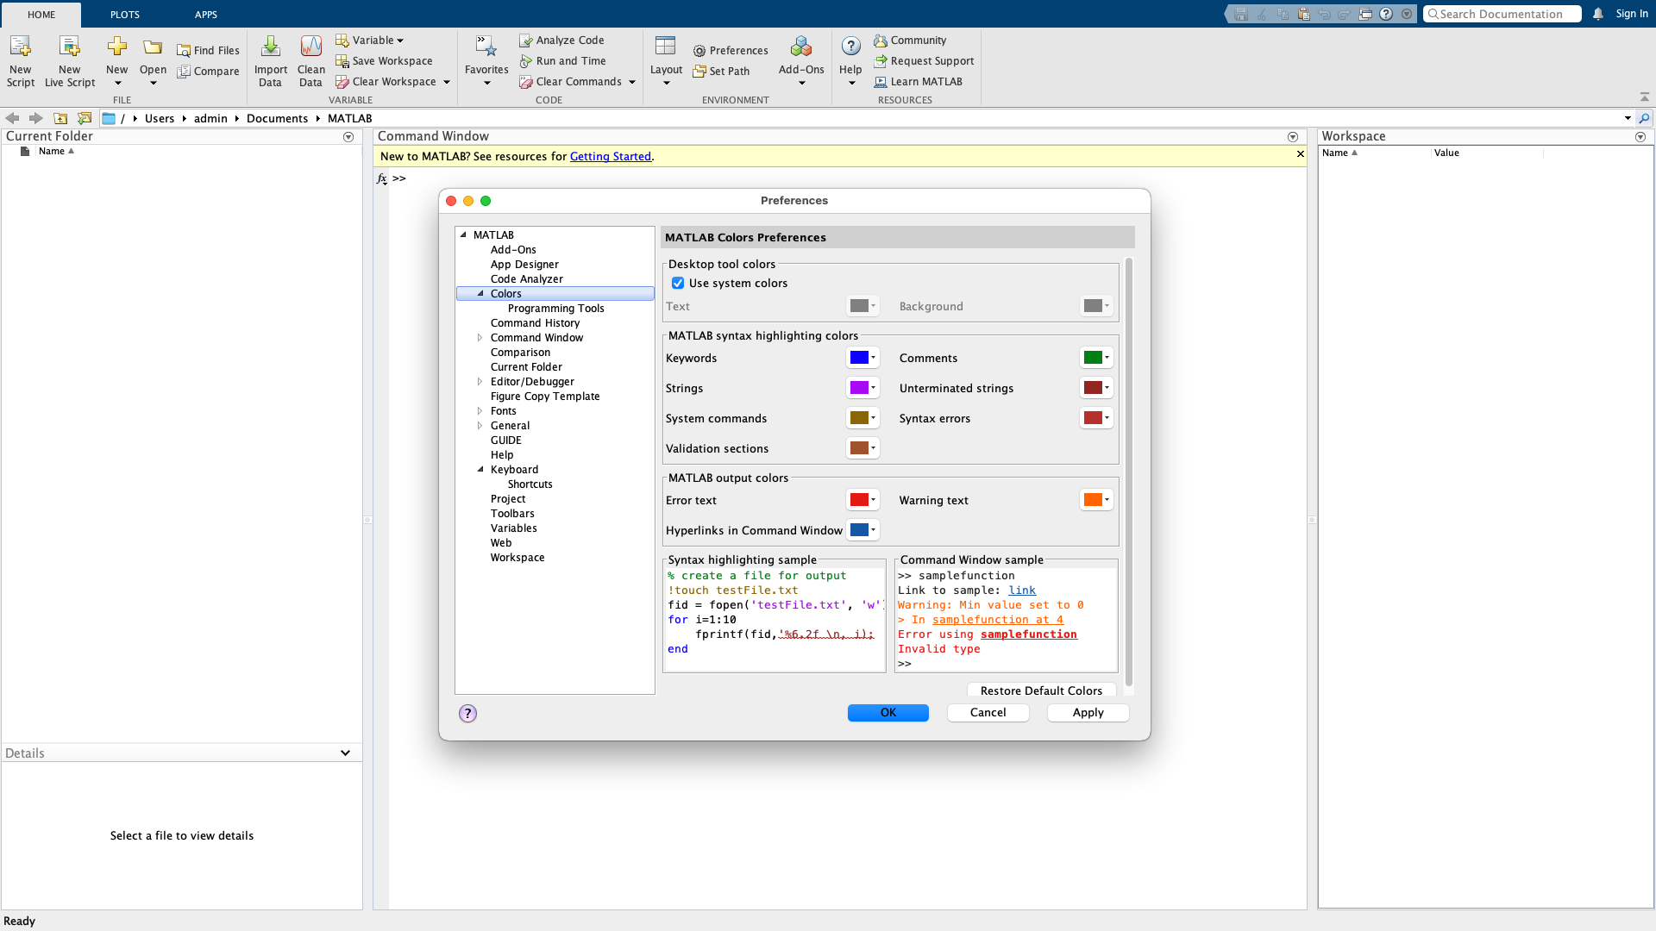Click the Search Documentation field

pyautogui.click(x=1502, y=14)
